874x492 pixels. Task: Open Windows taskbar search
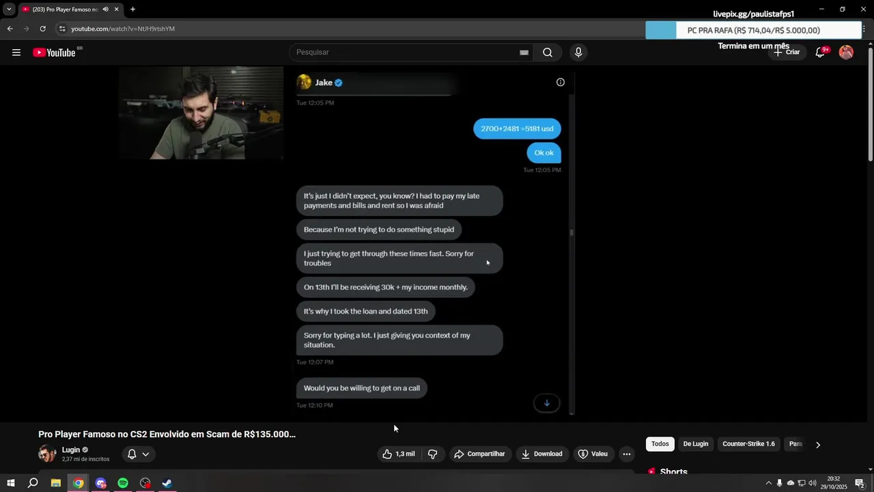[33, 483]
